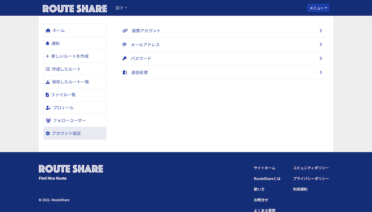The image size is (372, 212).
Task: Click the 利用規約 footer link
Action: (x=300, y=189)
